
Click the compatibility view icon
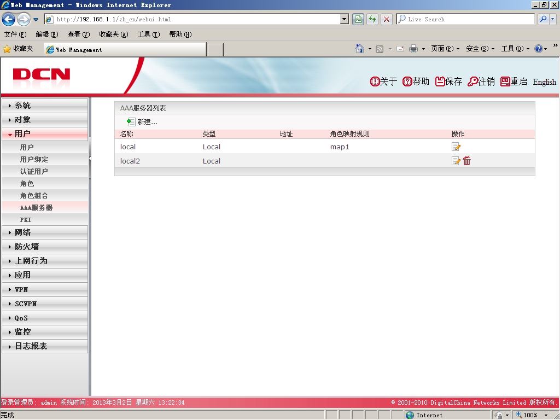pos(358,19)
